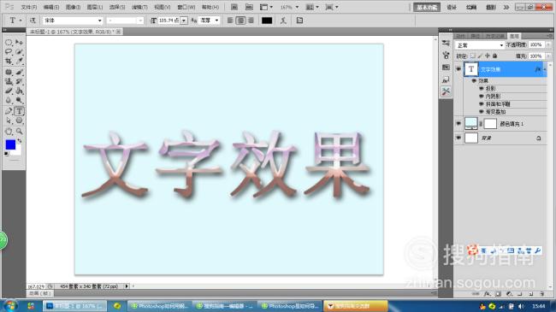Hide the 斜面和浮雕 bevel effect
This screenshot has height=312, width=556.
coord(482,104)
